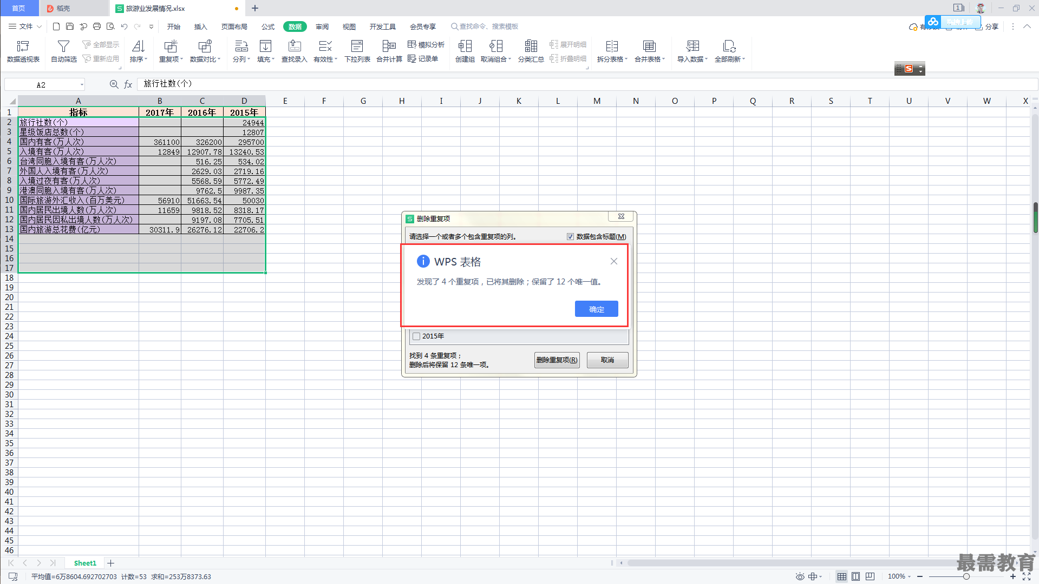Open the 插入 (Insert) ribbon tab

click(201, 26)
